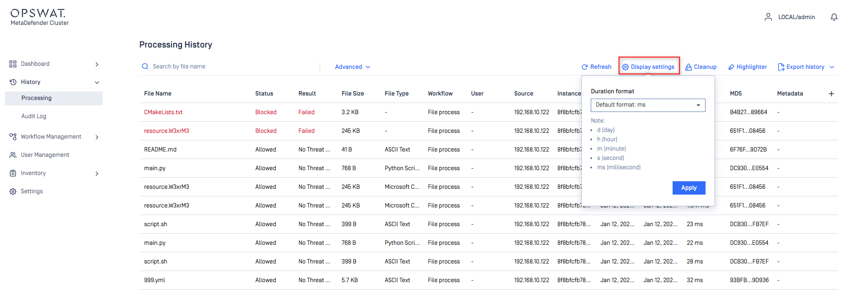Click the search magnifier icon
The image size is (843, 295).
pyautogui.click(x=145, y=67)
